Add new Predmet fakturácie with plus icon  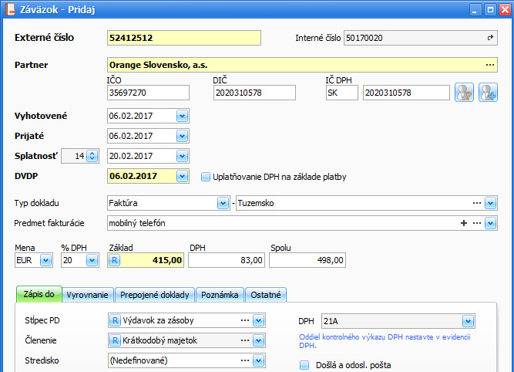[x=463, y=223]
